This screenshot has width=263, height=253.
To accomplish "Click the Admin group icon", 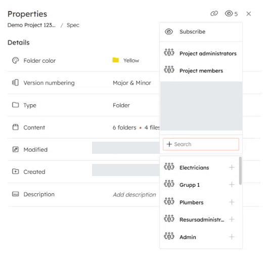I will pyautogui.click(x=169, y=236).
